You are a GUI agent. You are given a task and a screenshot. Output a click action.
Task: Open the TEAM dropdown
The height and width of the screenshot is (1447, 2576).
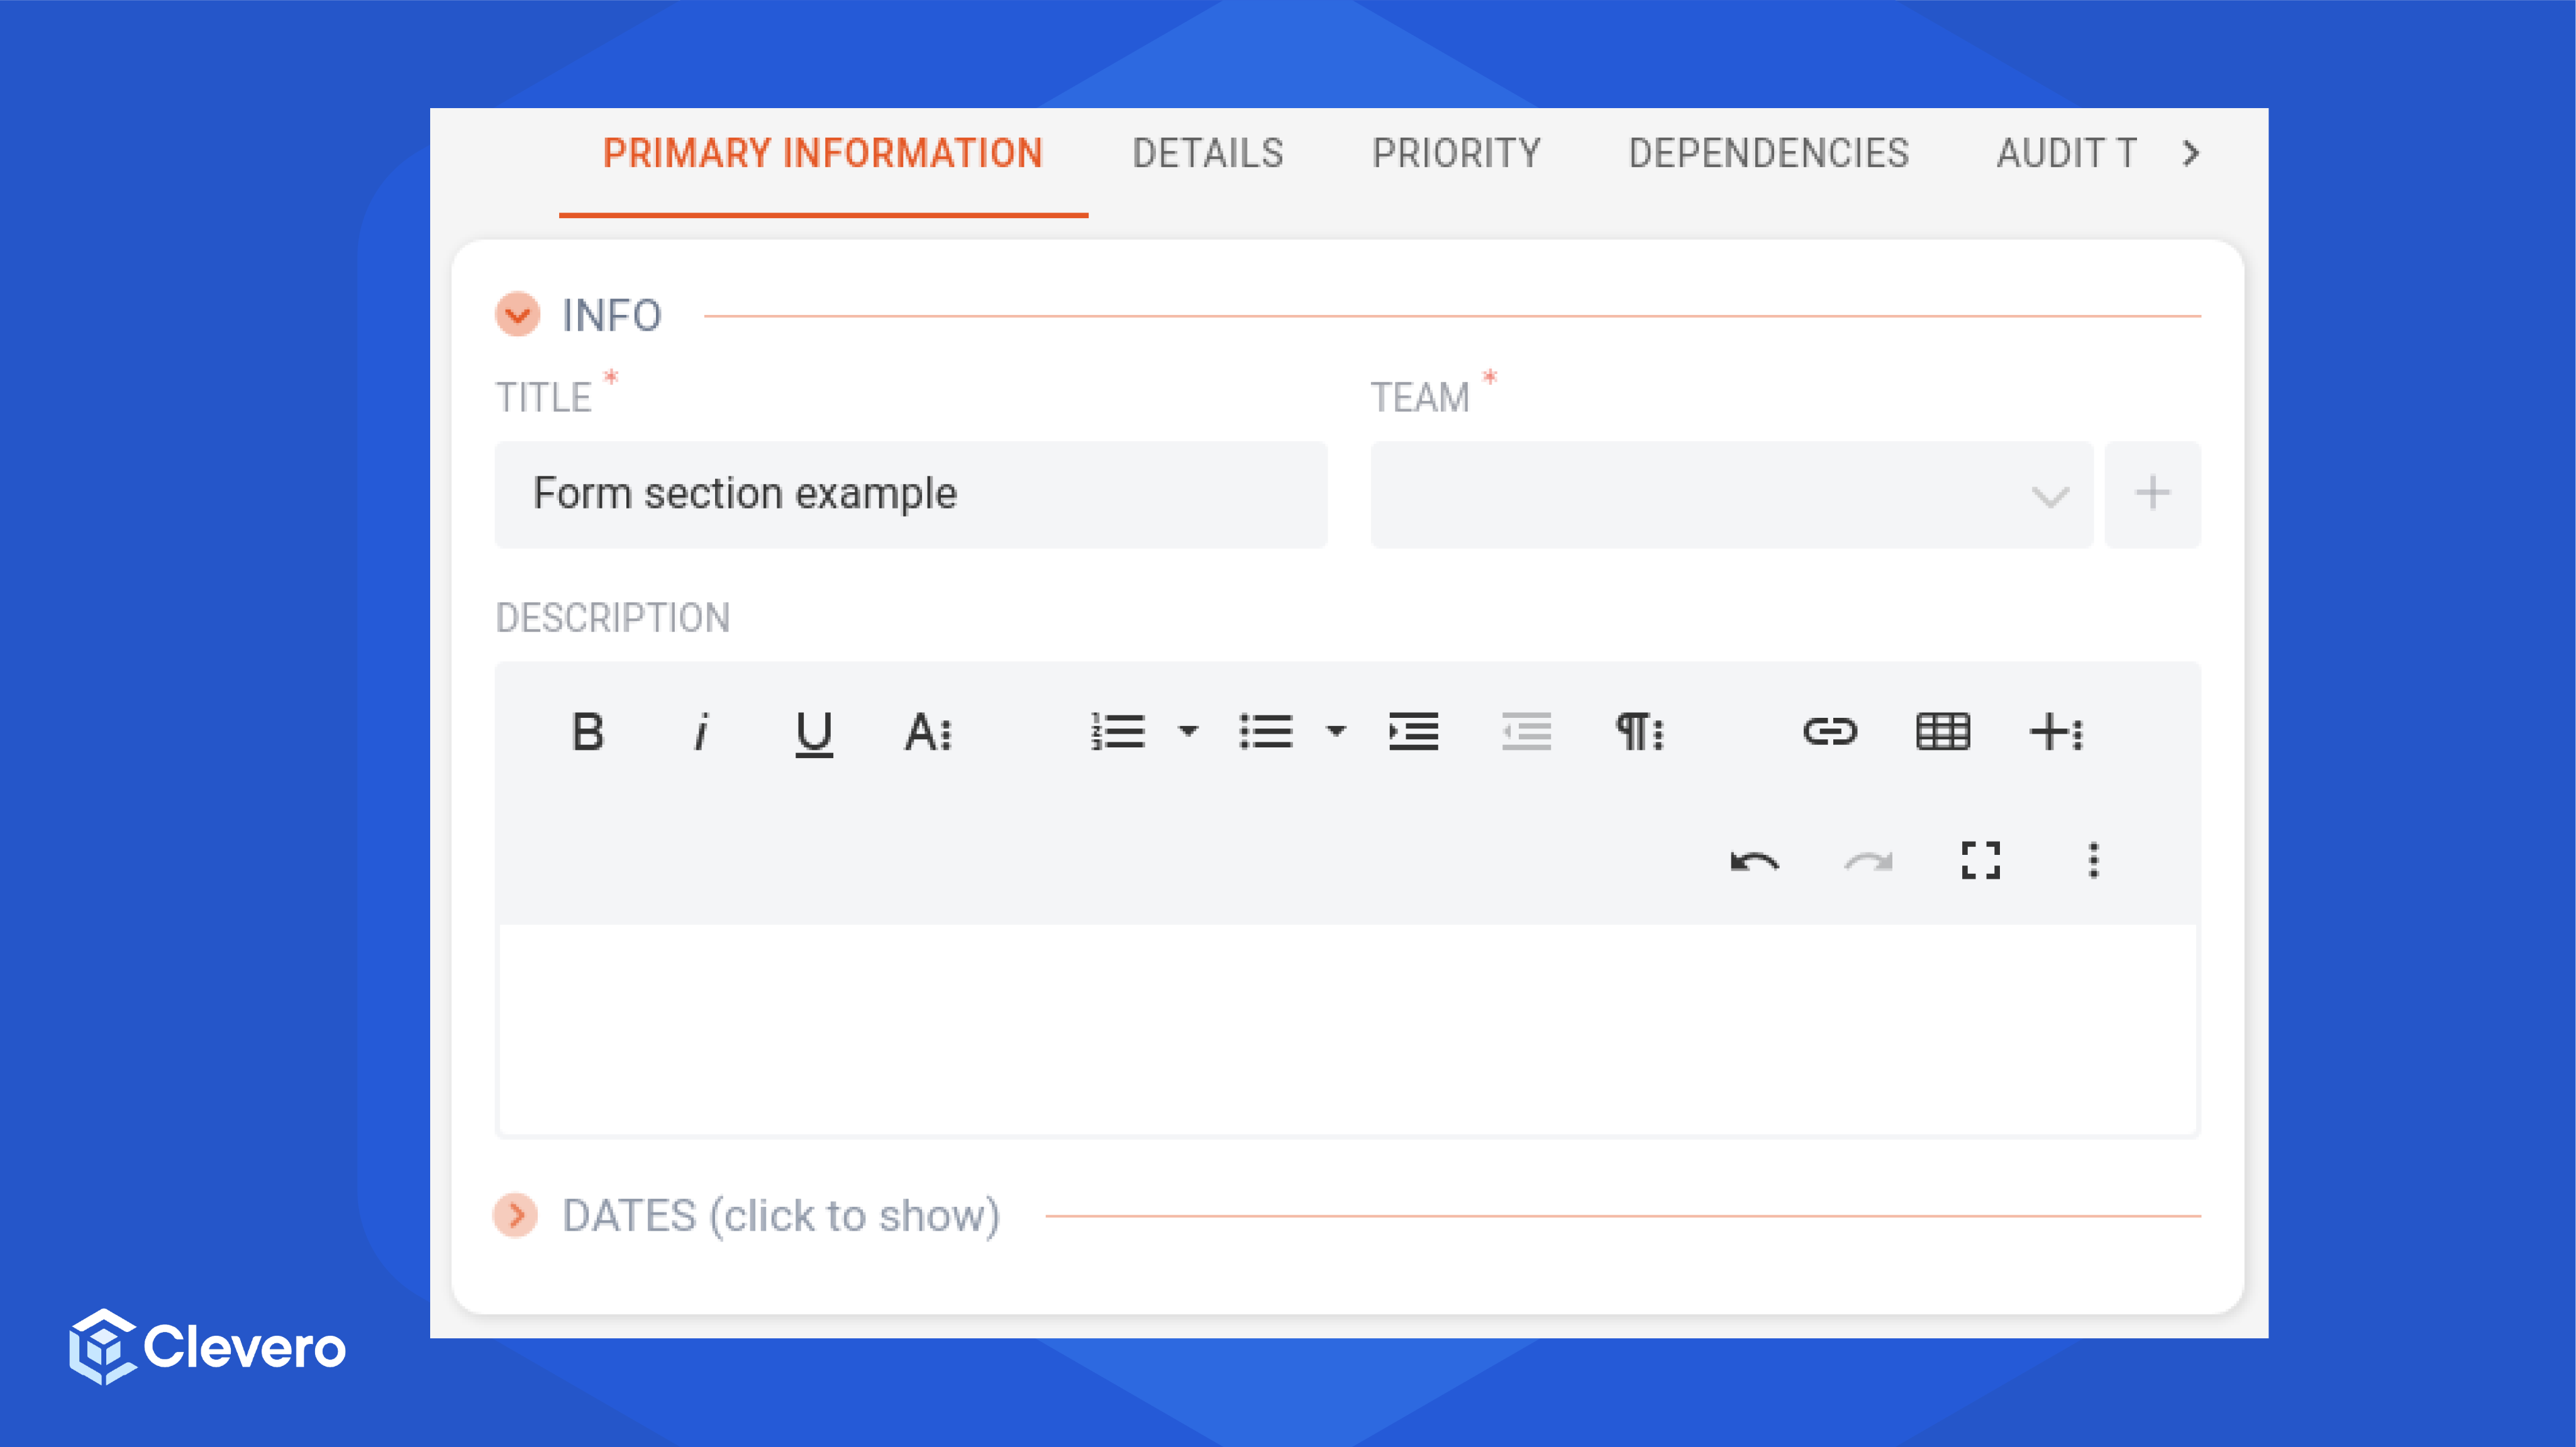pyautogui.click(x=1731, y=495)
